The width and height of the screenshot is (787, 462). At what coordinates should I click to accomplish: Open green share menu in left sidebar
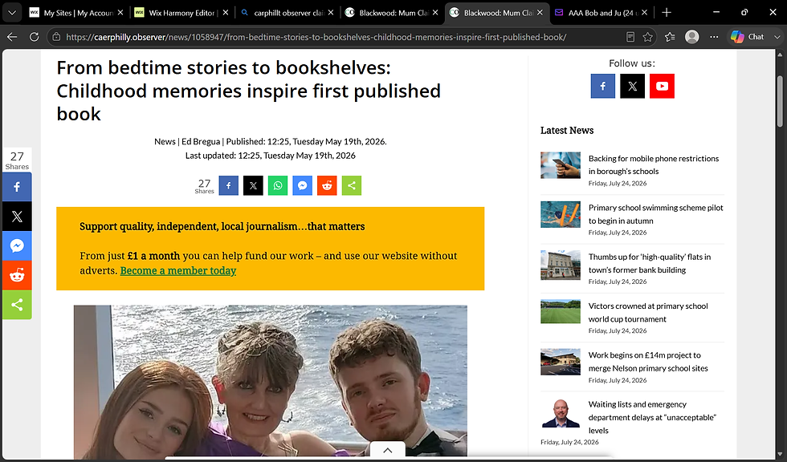click(x=17, y=305)
